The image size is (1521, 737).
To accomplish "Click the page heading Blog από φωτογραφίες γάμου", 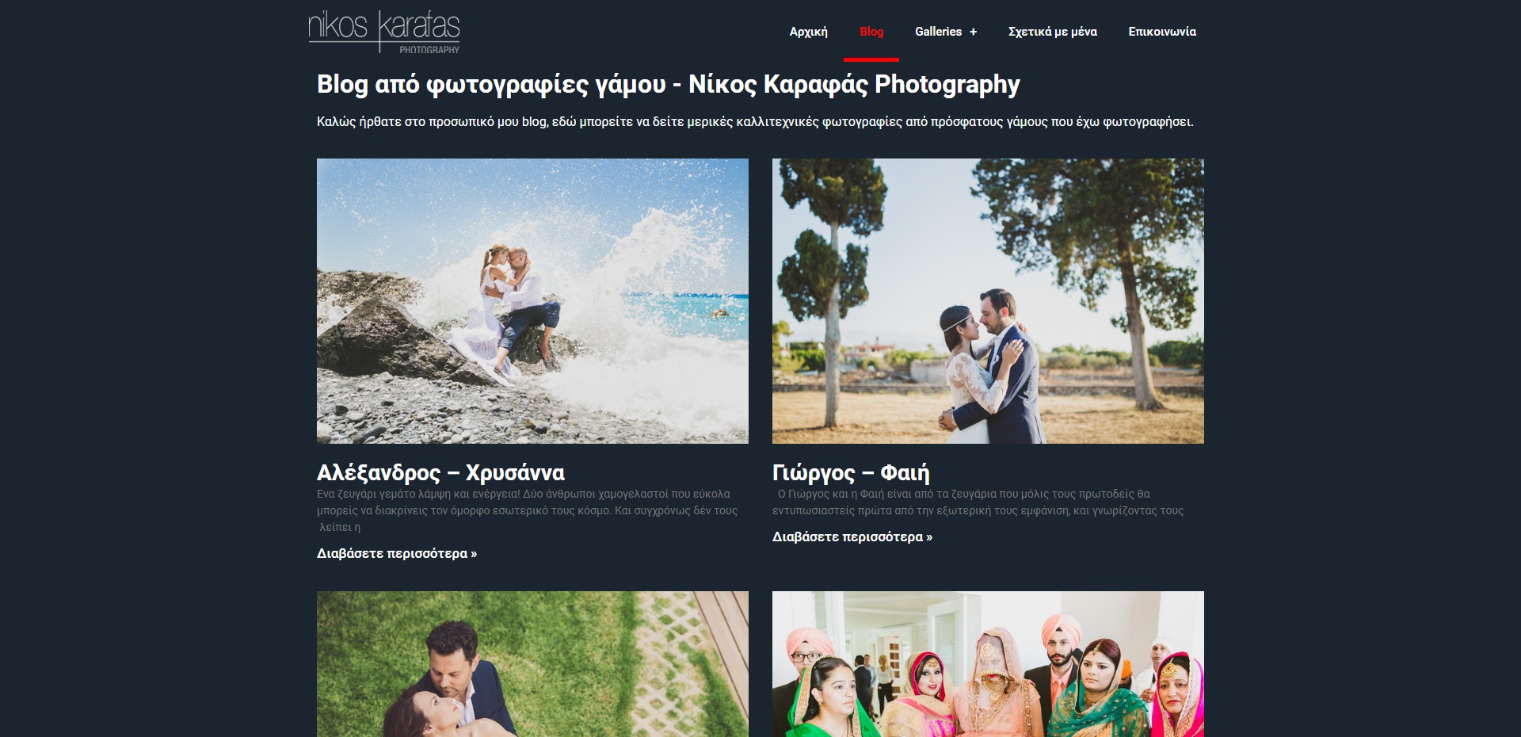I will [x=668, y=84].
